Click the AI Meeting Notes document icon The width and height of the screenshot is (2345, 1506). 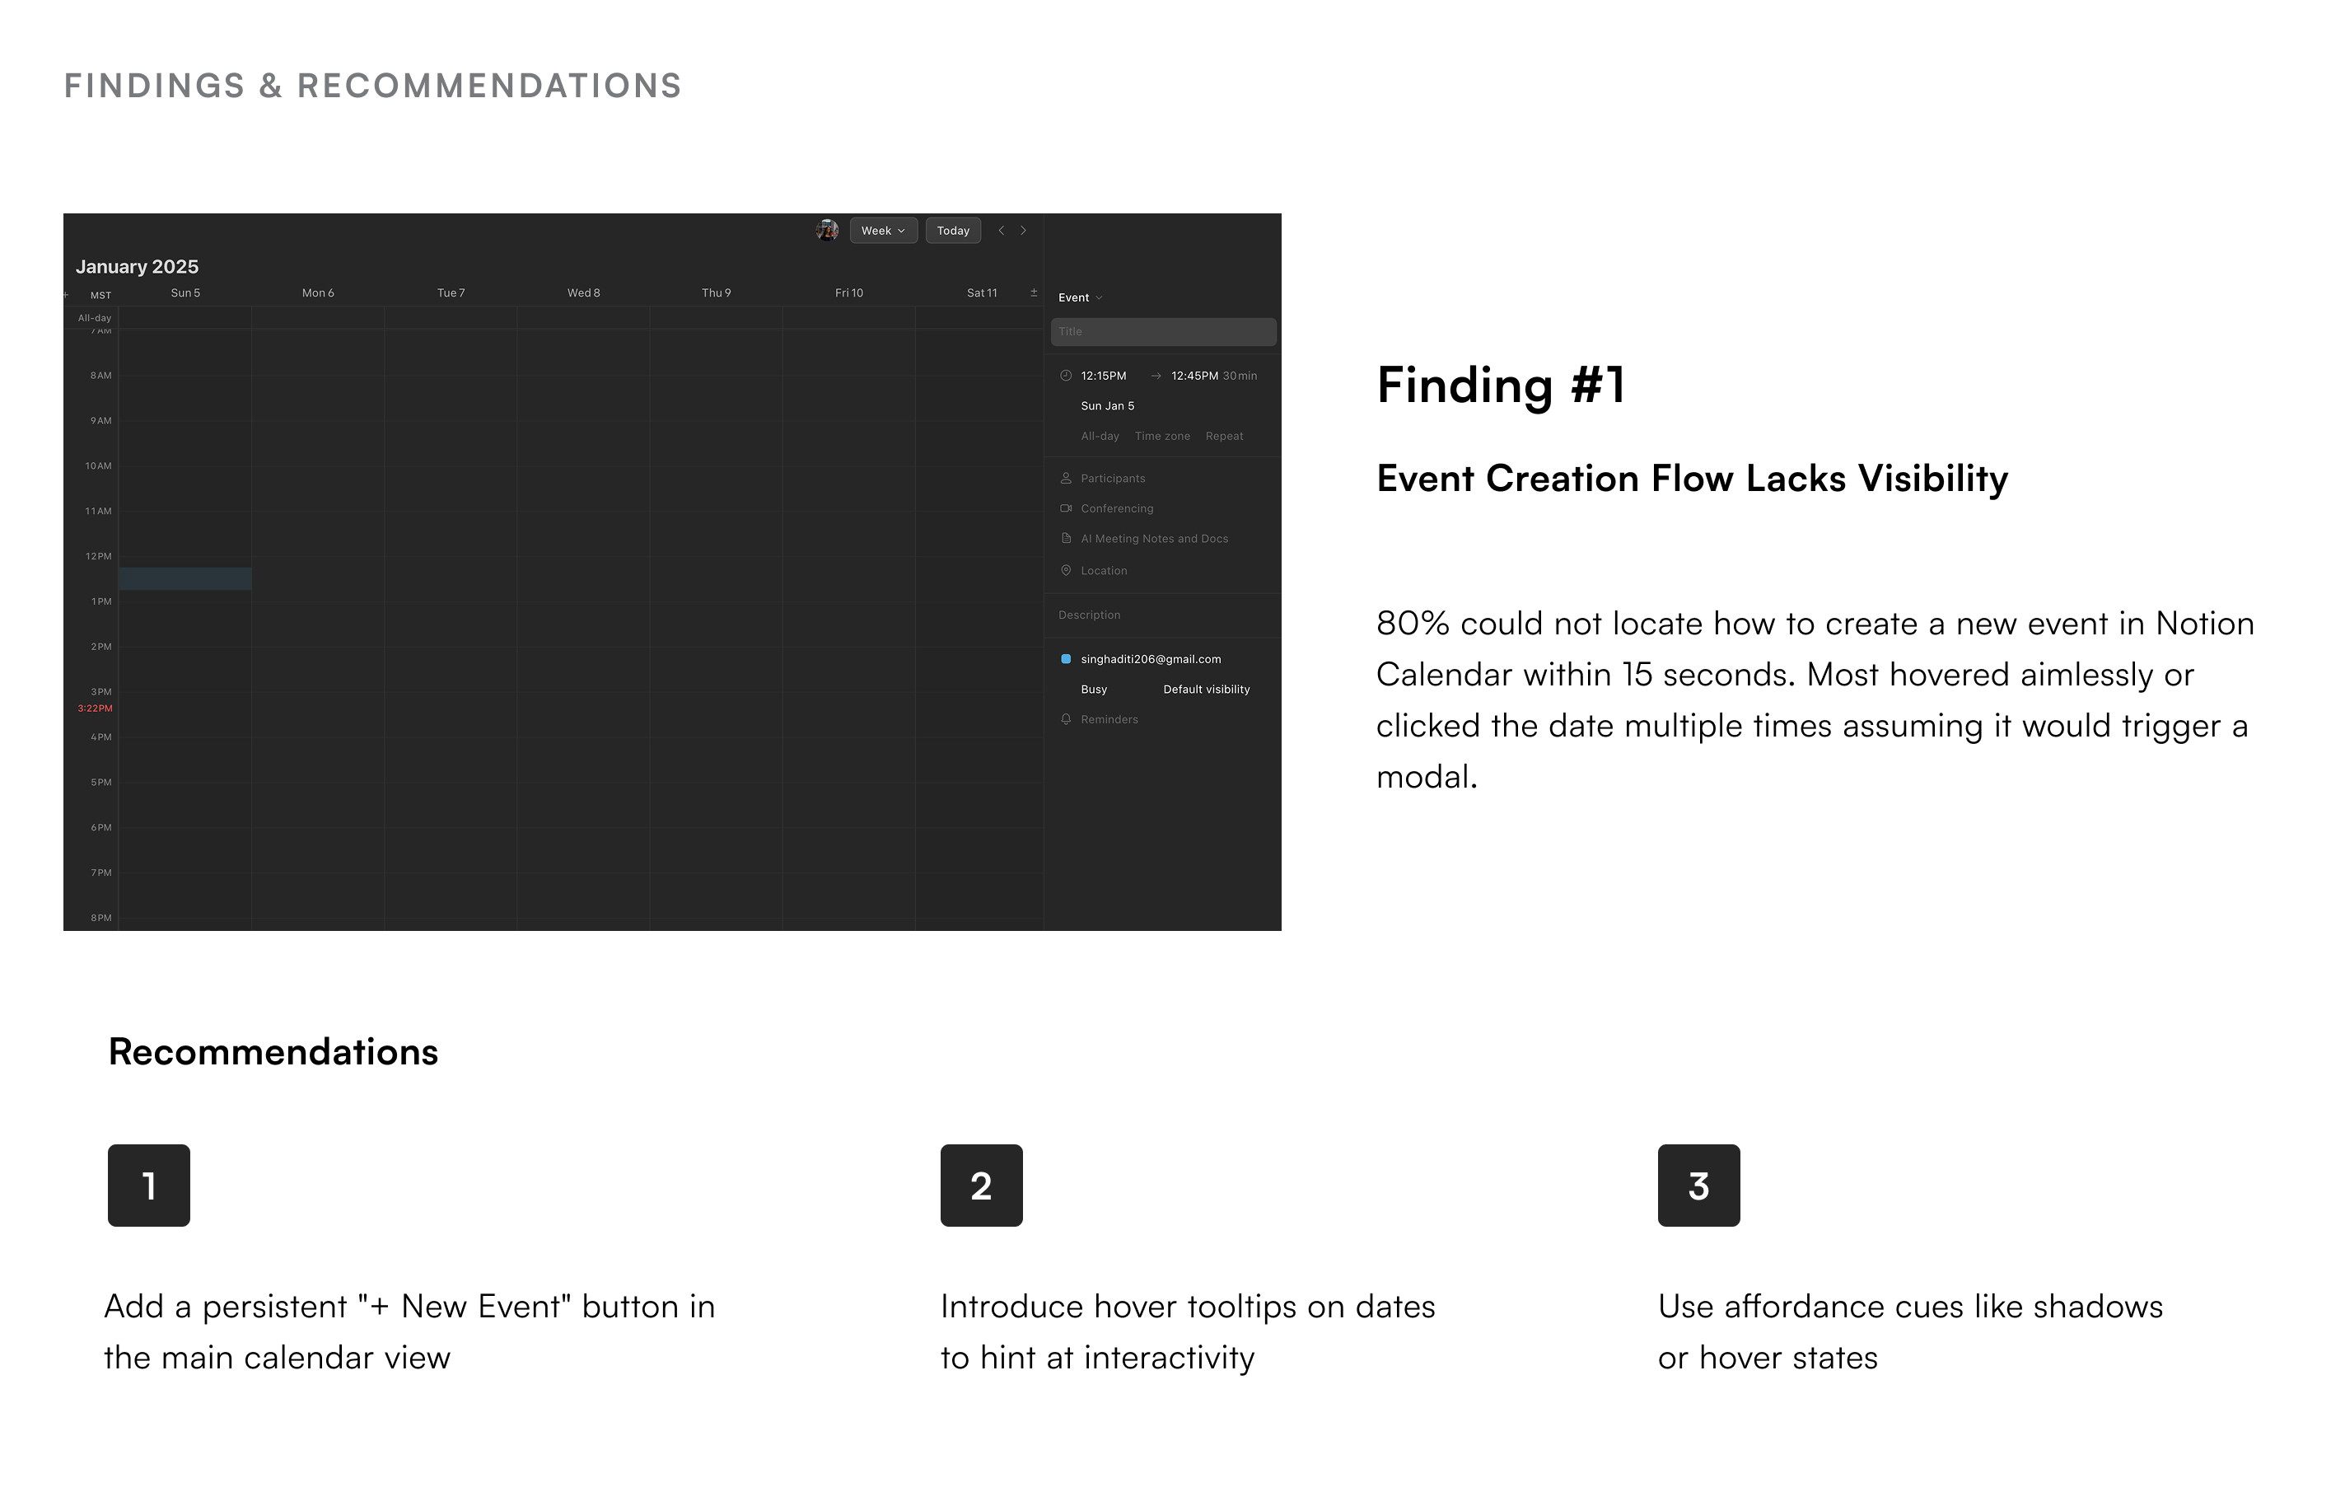tap(1066, 539)
